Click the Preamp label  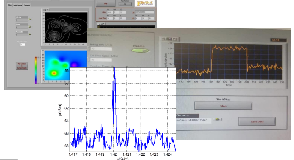(139, 46)
